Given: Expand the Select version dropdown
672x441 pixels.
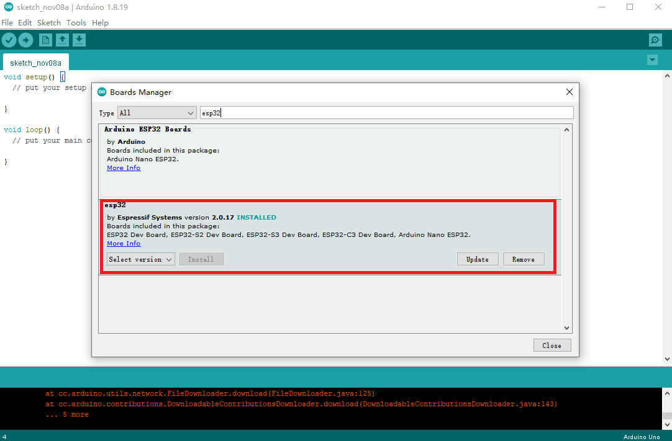Looking at the screenshot, I should pyautogui.click(x=140, y=259).
